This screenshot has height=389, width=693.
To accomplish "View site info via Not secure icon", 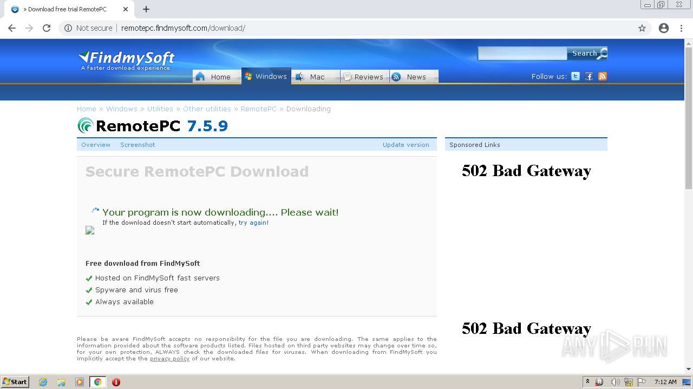I will [x=68, y=28].
